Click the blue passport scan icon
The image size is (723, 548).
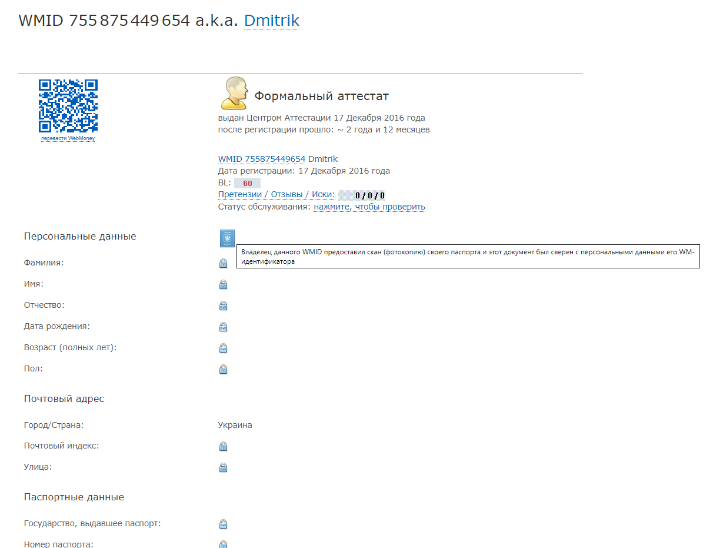tap(227, 238)
